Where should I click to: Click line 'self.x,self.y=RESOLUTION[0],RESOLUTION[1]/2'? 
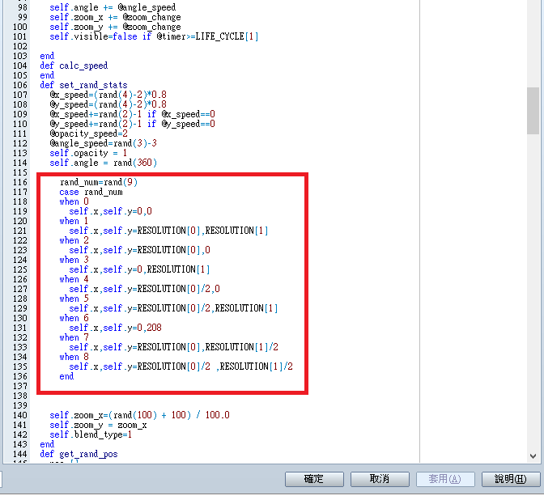[x=173, y=347]
